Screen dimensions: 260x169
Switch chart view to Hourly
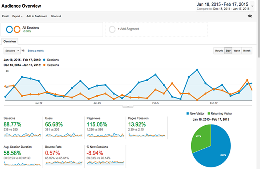219,51
